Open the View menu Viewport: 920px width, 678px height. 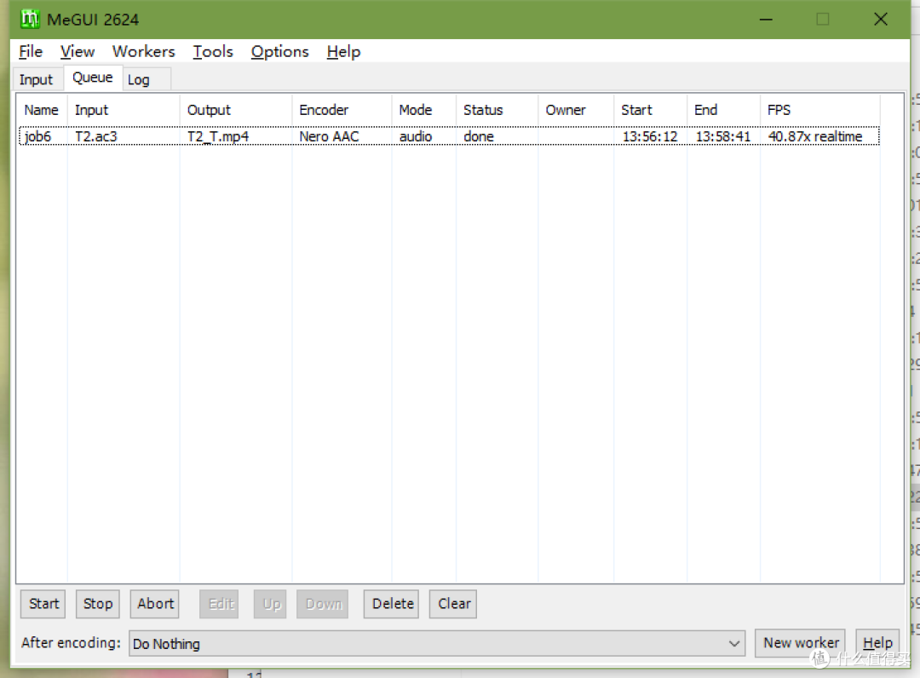78,52
